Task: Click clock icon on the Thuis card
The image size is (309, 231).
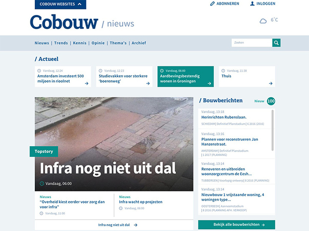Action: point(223,71)
